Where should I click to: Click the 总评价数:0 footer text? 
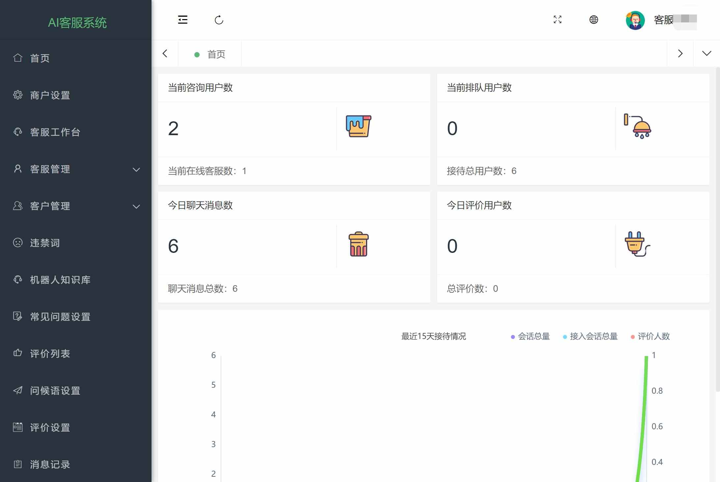(x=472, y=289)
